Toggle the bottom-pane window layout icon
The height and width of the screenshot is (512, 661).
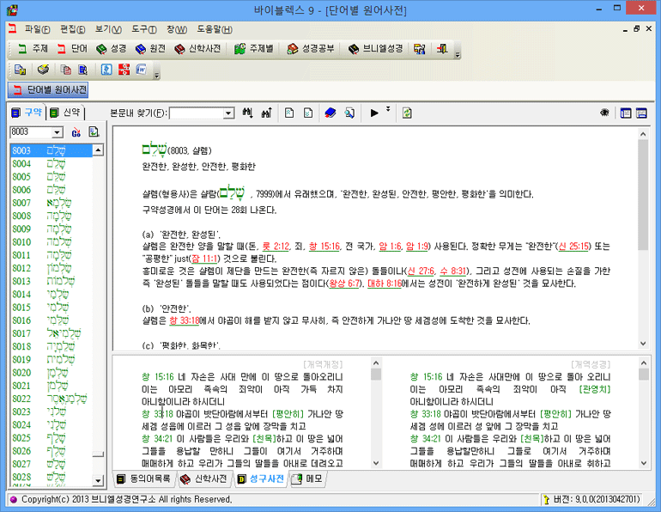tap(641, 113)
